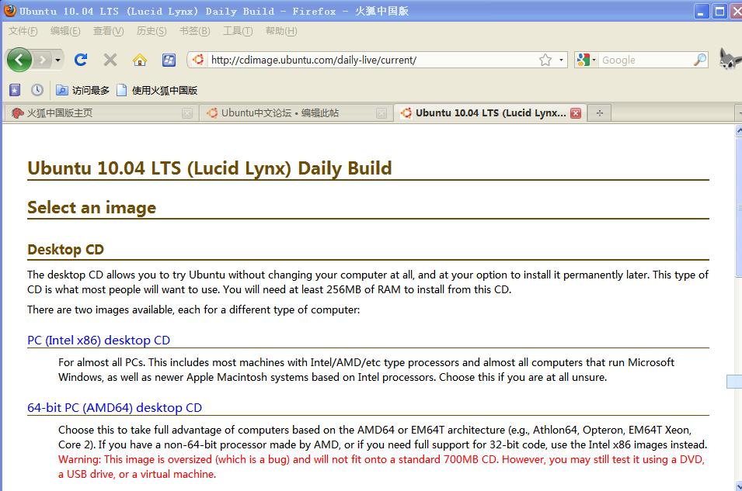The width and height of the screenshot is (742, 491).
Task: Close the Ubuntu中文论坛 tab
Action: (381, 113)
